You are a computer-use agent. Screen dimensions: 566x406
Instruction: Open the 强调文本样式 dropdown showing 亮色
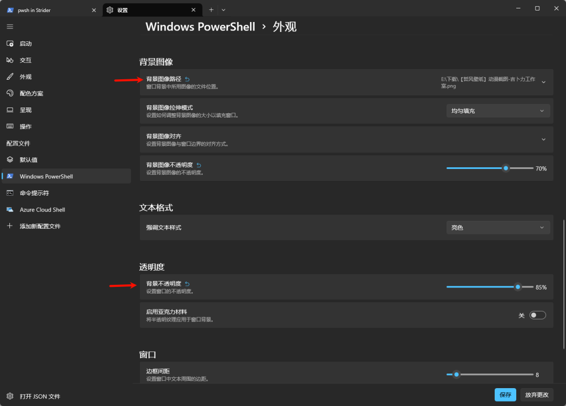[498, 228]
